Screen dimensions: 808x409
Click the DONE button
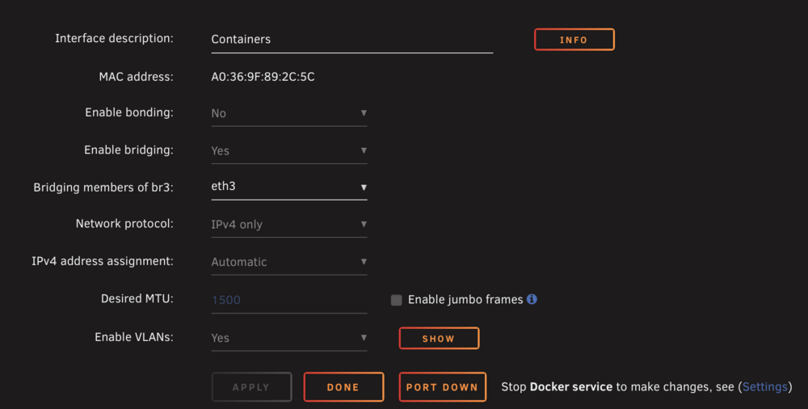(x=343, y=387)
